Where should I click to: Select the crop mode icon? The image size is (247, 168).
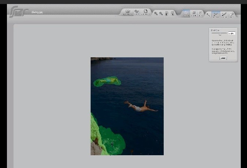coord(201,14)
